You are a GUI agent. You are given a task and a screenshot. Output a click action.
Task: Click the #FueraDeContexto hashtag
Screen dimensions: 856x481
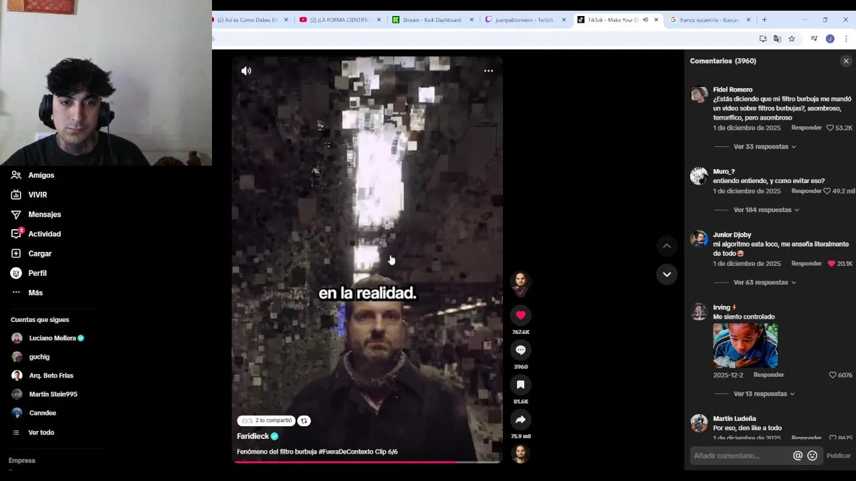coord(346,452)
